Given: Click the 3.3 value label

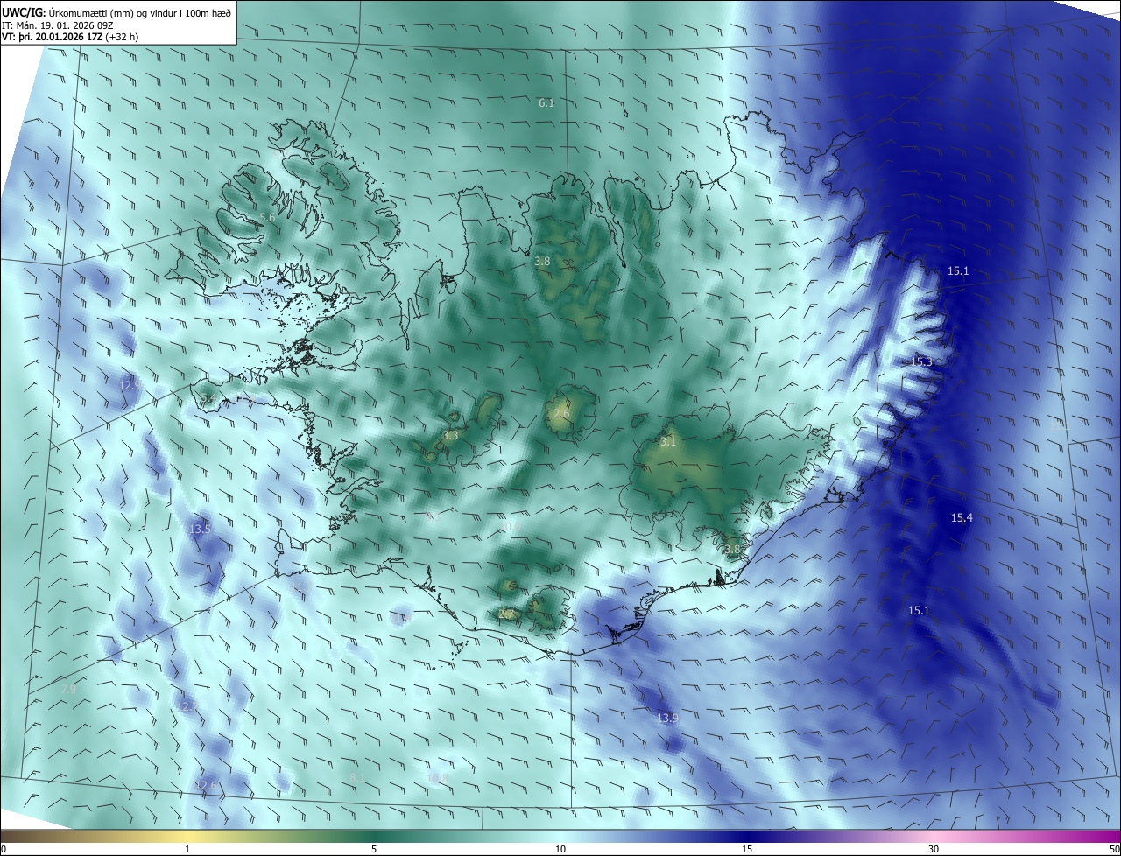Looking at the screenshot, I should [450, 435].
